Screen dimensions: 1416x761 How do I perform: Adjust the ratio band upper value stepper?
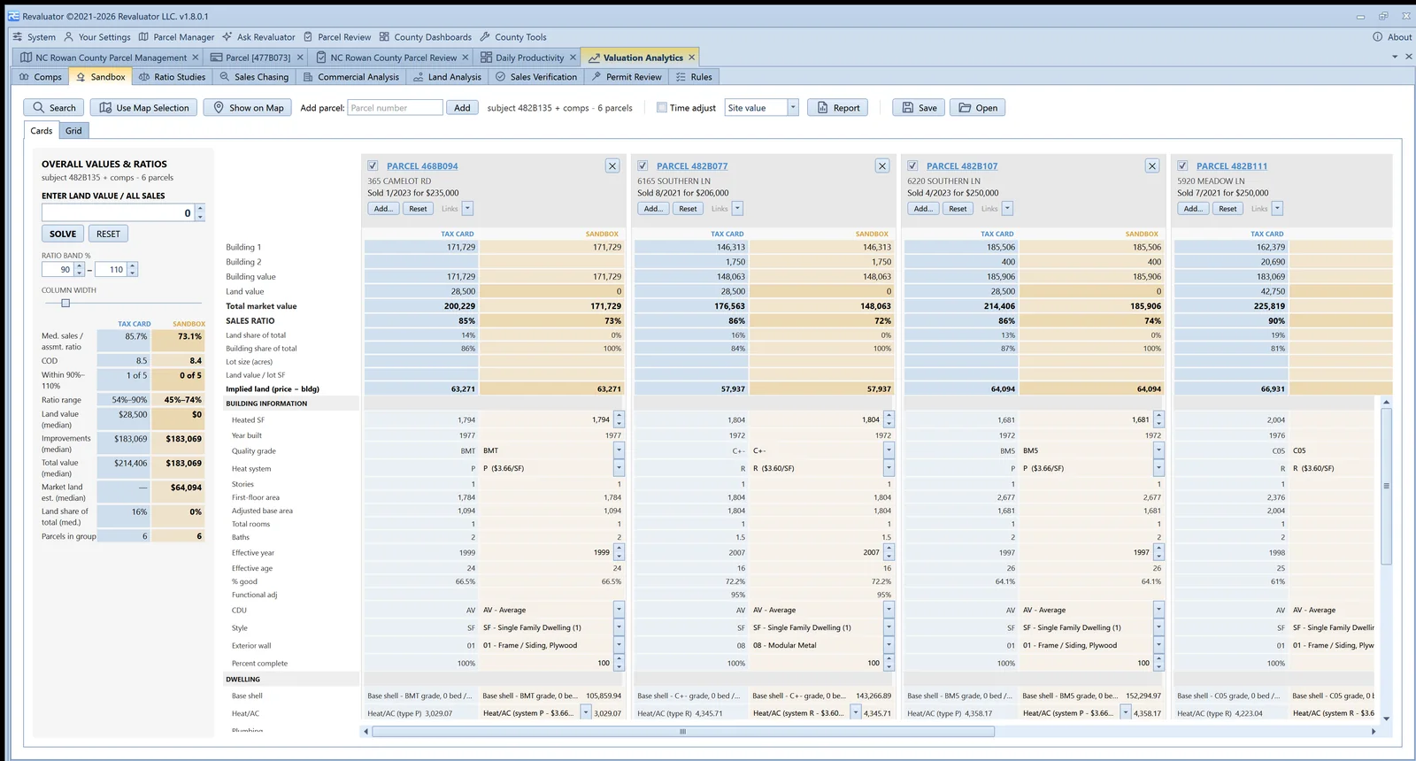point(133,270)
